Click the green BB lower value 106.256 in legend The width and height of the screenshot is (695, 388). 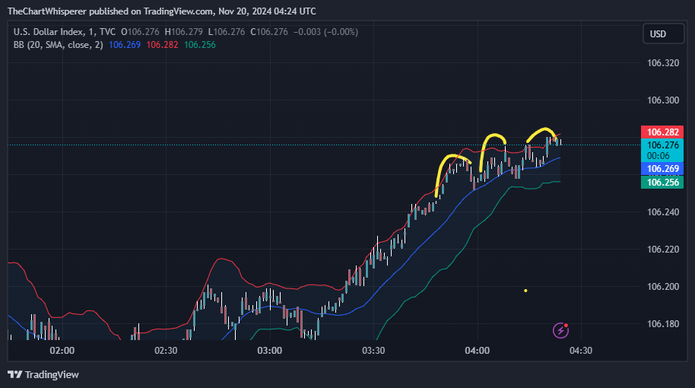[x=200, y=45]
